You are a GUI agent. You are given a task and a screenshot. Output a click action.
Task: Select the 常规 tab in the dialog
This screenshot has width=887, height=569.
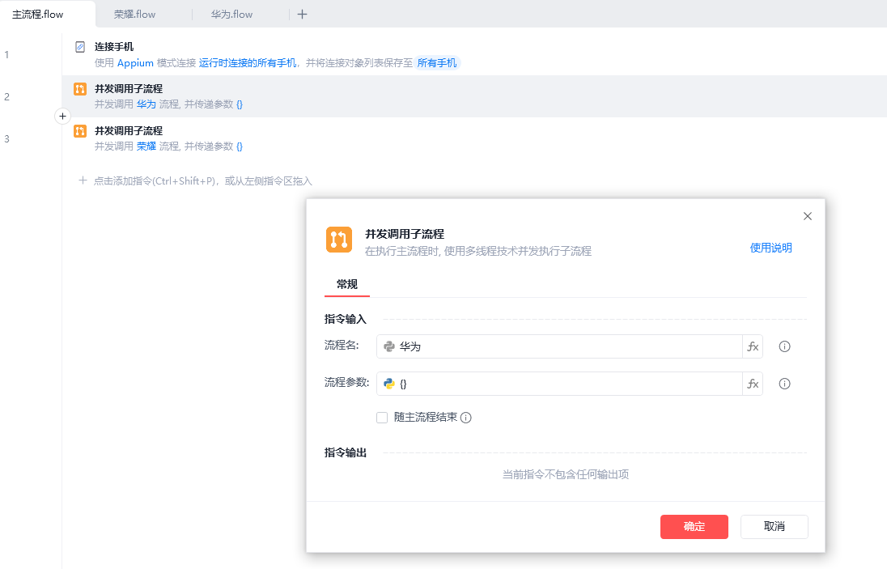(347, 284)
